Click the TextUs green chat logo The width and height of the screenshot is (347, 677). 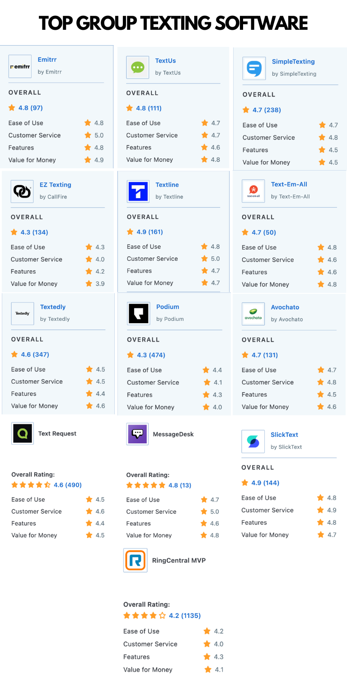(x=137, y=67)
